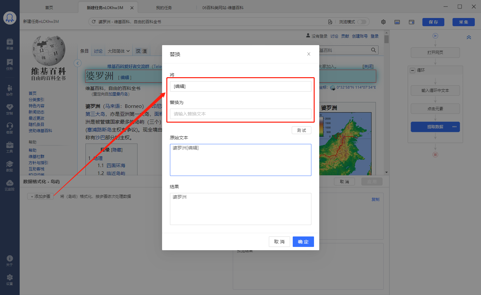
Task: Click the end node stop icon in workflow
Action: [x=435, y=155]
